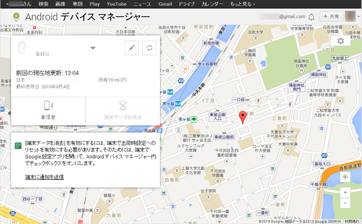Open 地図 in the Google bar

pyautogui.click(x=78, y=4)
